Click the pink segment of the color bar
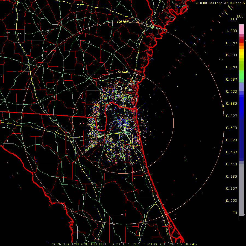The width and height of the screenshot is (246, 246). coord(241,29)
